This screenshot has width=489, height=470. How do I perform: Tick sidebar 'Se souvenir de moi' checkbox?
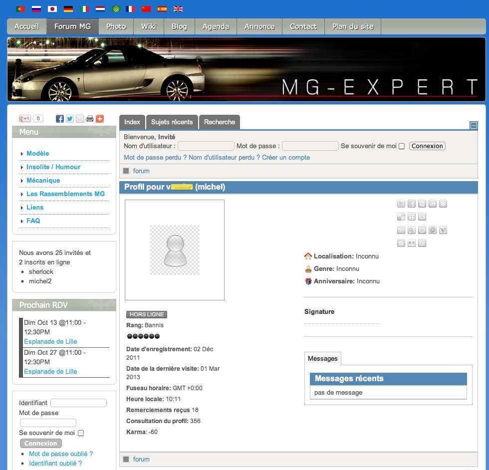tap(81, 433)
